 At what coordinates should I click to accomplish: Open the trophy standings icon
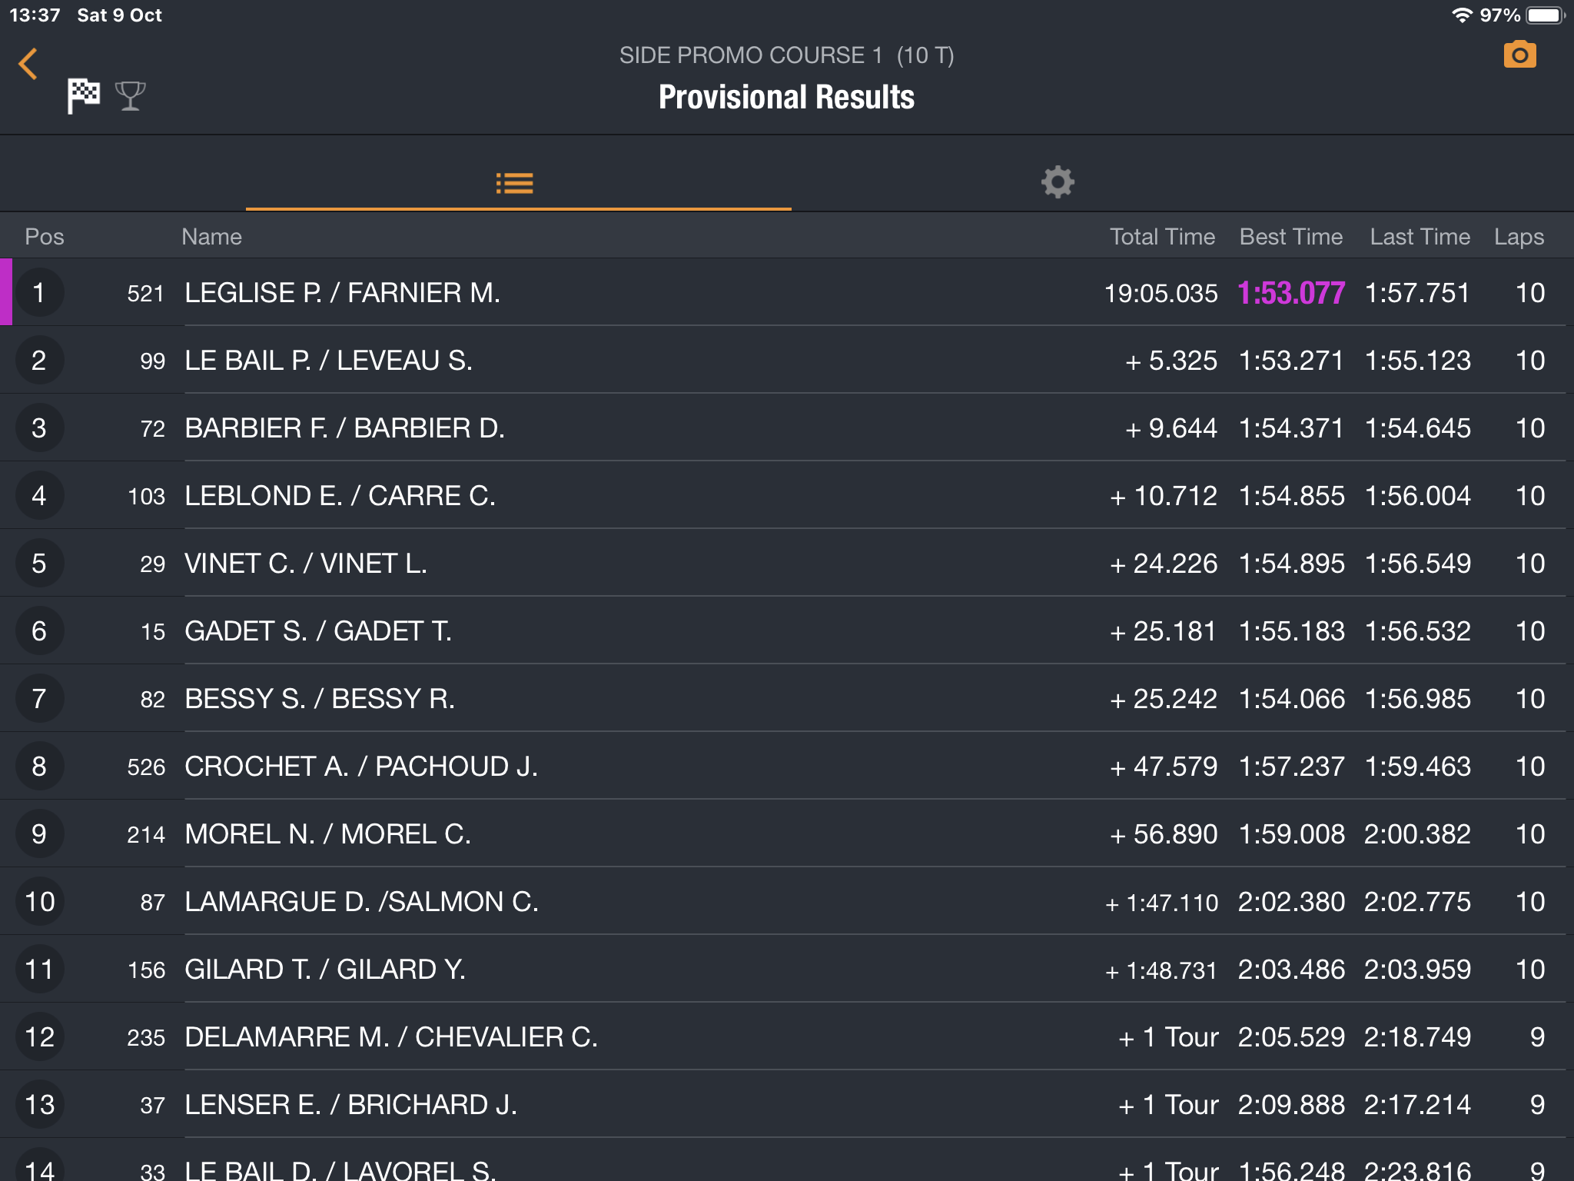coord(130,96)
